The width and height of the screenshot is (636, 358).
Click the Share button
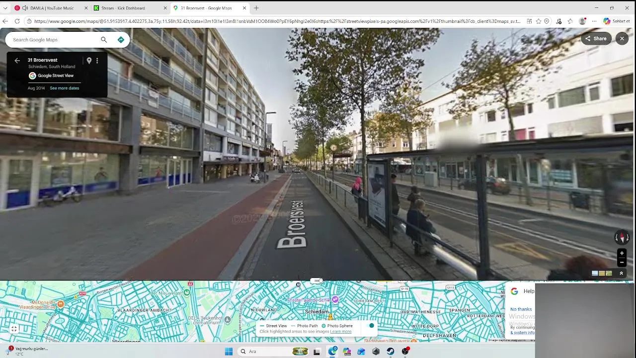point(596,38)
